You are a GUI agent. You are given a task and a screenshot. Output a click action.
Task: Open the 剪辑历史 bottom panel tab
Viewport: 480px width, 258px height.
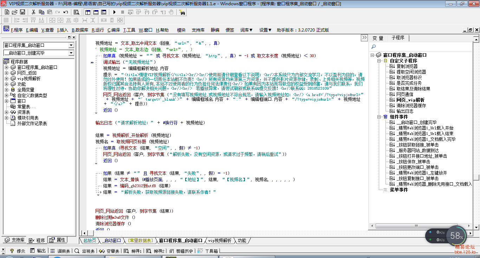click(181, 251)
